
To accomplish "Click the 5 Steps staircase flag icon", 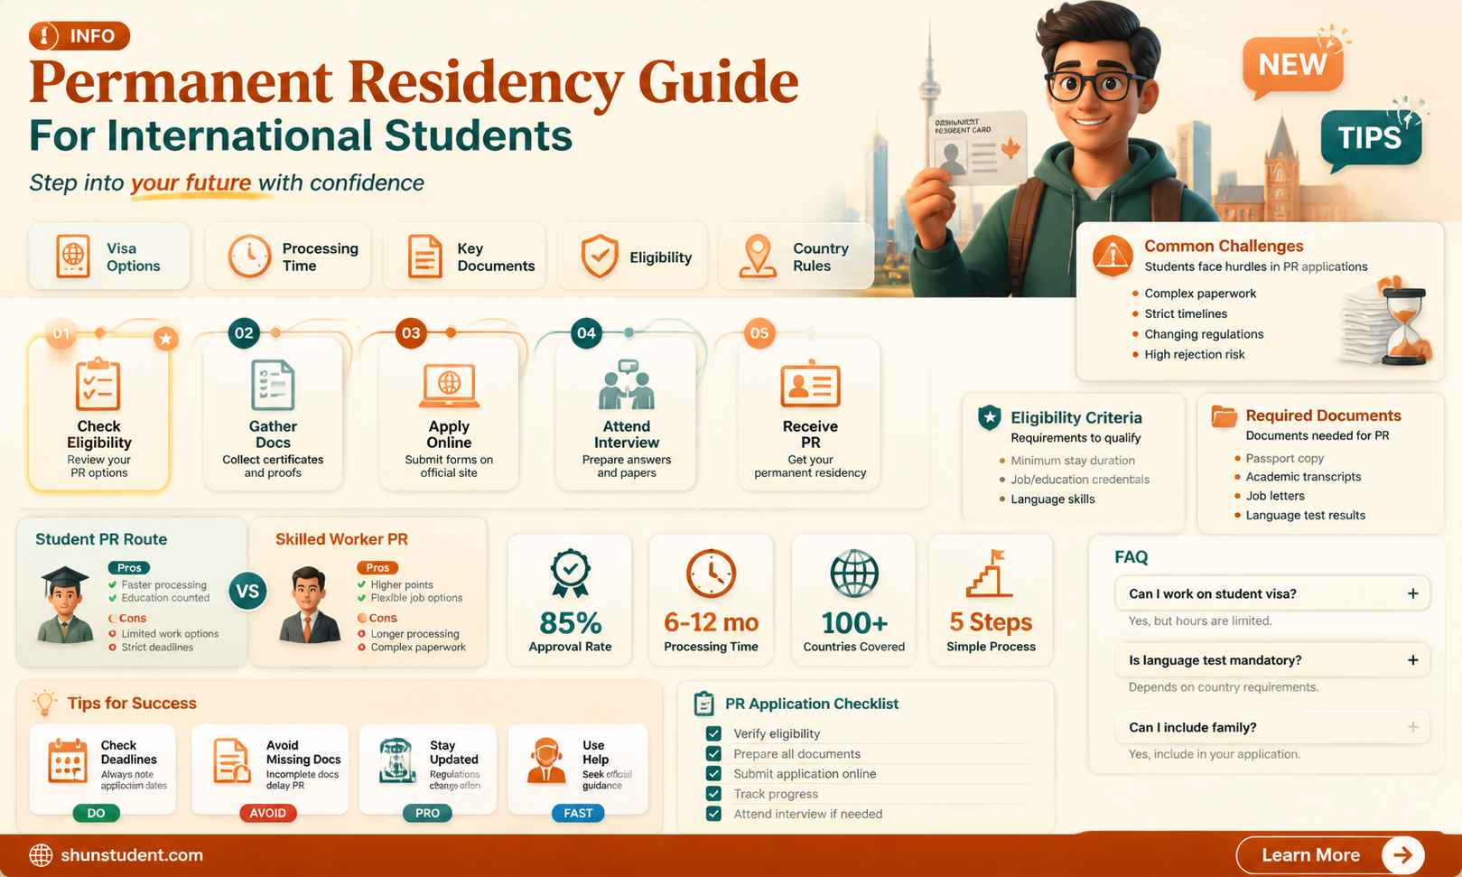I will [990, 574].
